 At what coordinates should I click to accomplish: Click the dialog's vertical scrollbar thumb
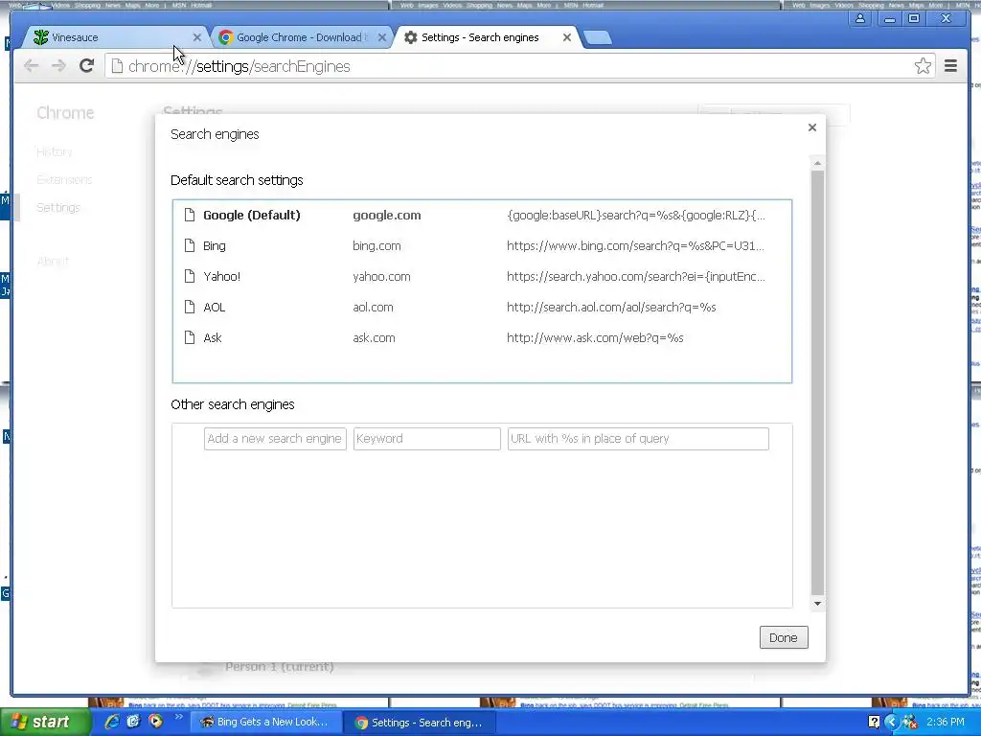tap(817, 381)
